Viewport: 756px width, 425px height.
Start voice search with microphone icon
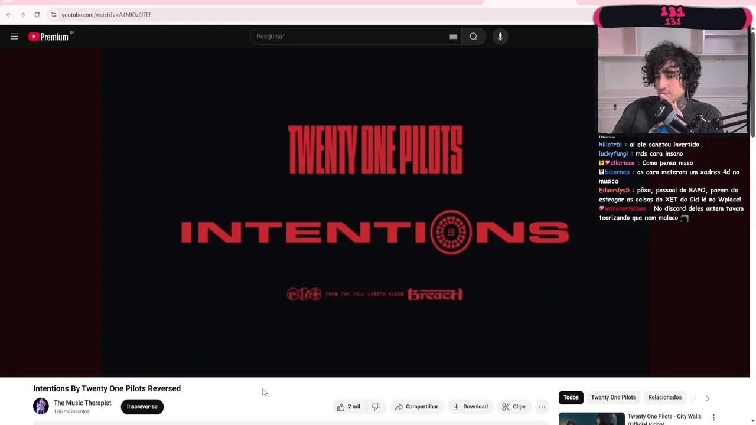click(x=500, y=37)
